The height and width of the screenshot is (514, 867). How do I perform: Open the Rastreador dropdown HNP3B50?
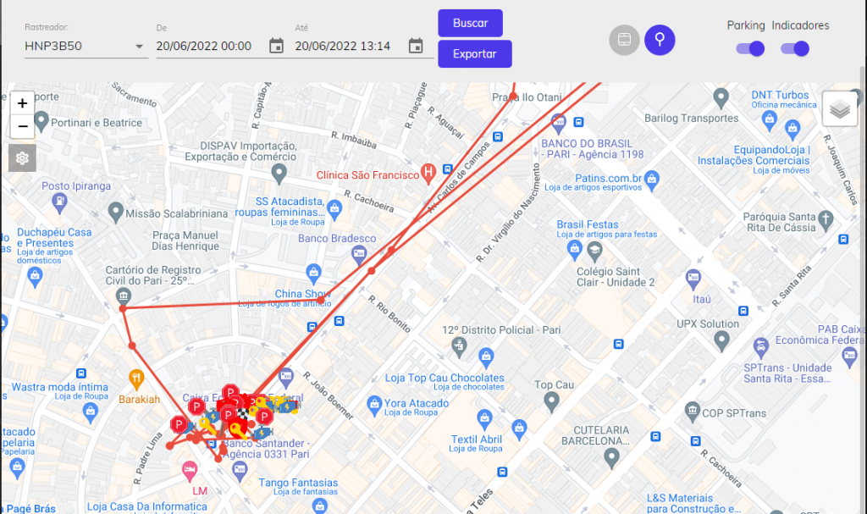(86, 46)
